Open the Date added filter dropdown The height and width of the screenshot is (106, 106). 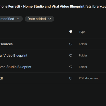(x=39, y=19)
